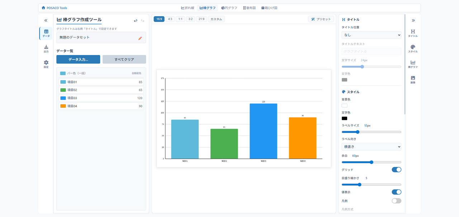Collapse left sidebar with double chevron
459x217 pixels.
46,21
